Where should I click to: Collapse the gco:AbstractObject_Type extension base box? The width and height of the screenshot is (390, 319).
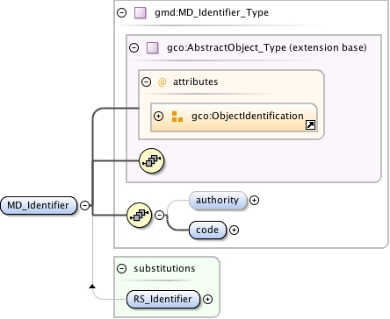[134, 47]
